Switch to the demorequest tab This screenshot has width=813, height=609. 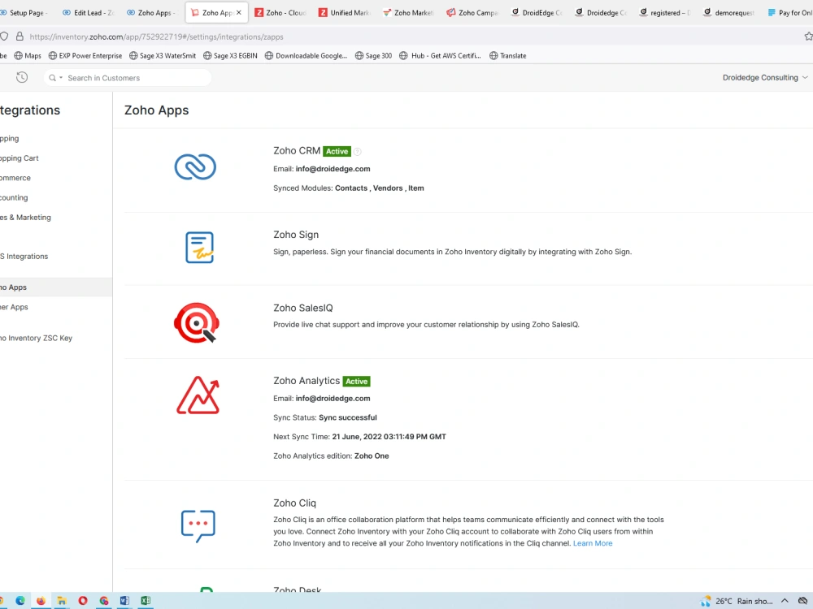click(x=729, y=12)
